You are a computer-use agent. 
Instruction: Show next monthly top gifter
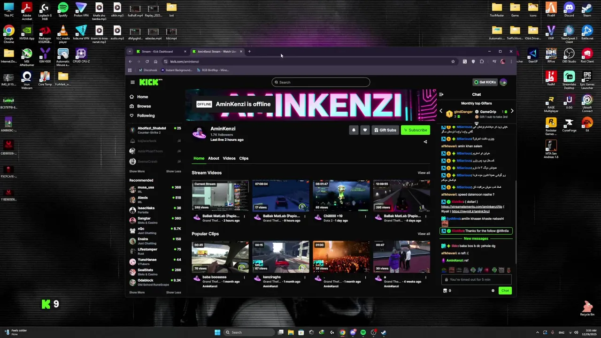(x=512, y=111)
